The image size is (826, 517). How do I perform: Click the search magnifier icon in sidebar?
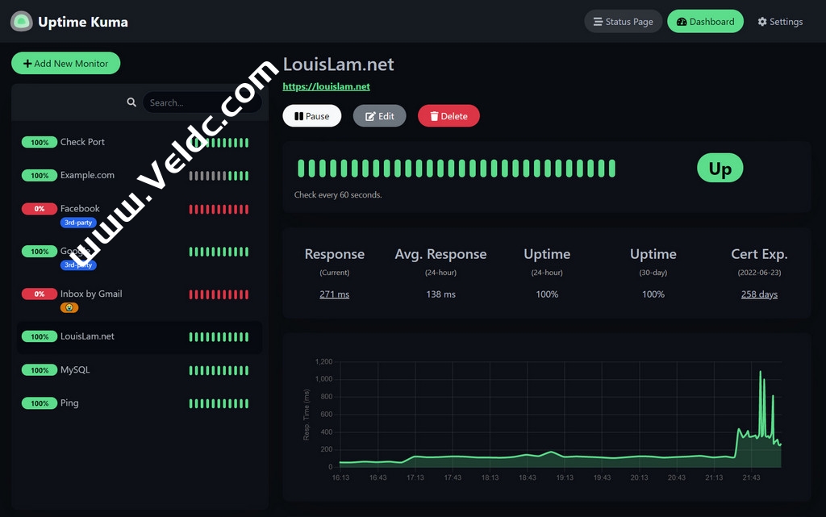[x=131, y=102]
